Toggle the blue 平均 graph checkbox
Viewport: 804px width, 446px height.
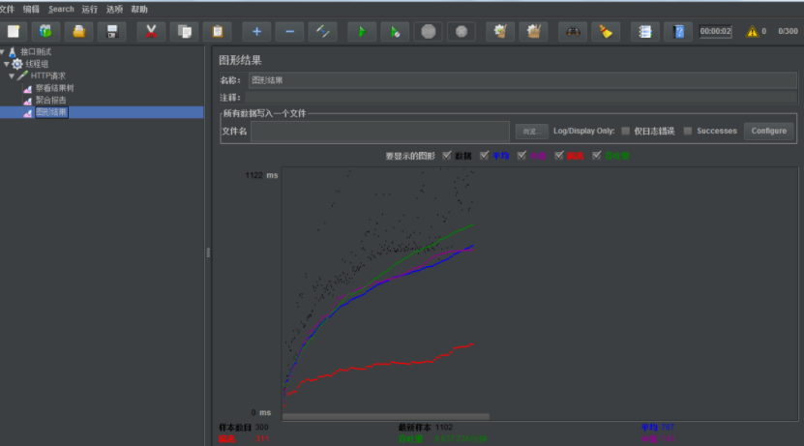[484, 155]
